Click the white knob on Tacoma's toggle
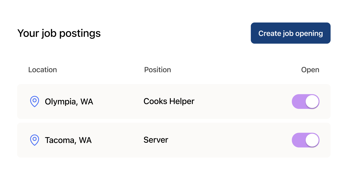350x181 pixels. pos(312,140)
